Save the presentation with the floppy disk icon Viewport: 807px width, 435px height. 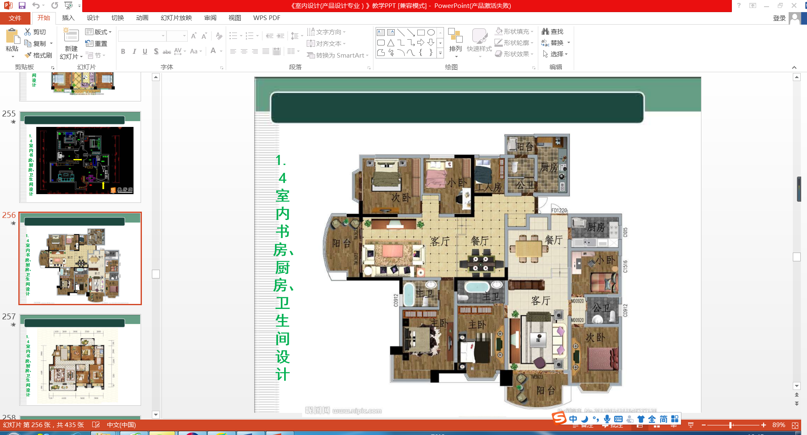(x=22, y=5)
